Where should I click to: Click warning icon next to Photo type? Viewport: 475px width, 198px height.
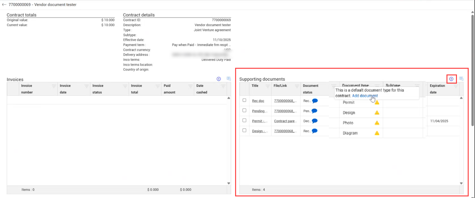[377, 123]
